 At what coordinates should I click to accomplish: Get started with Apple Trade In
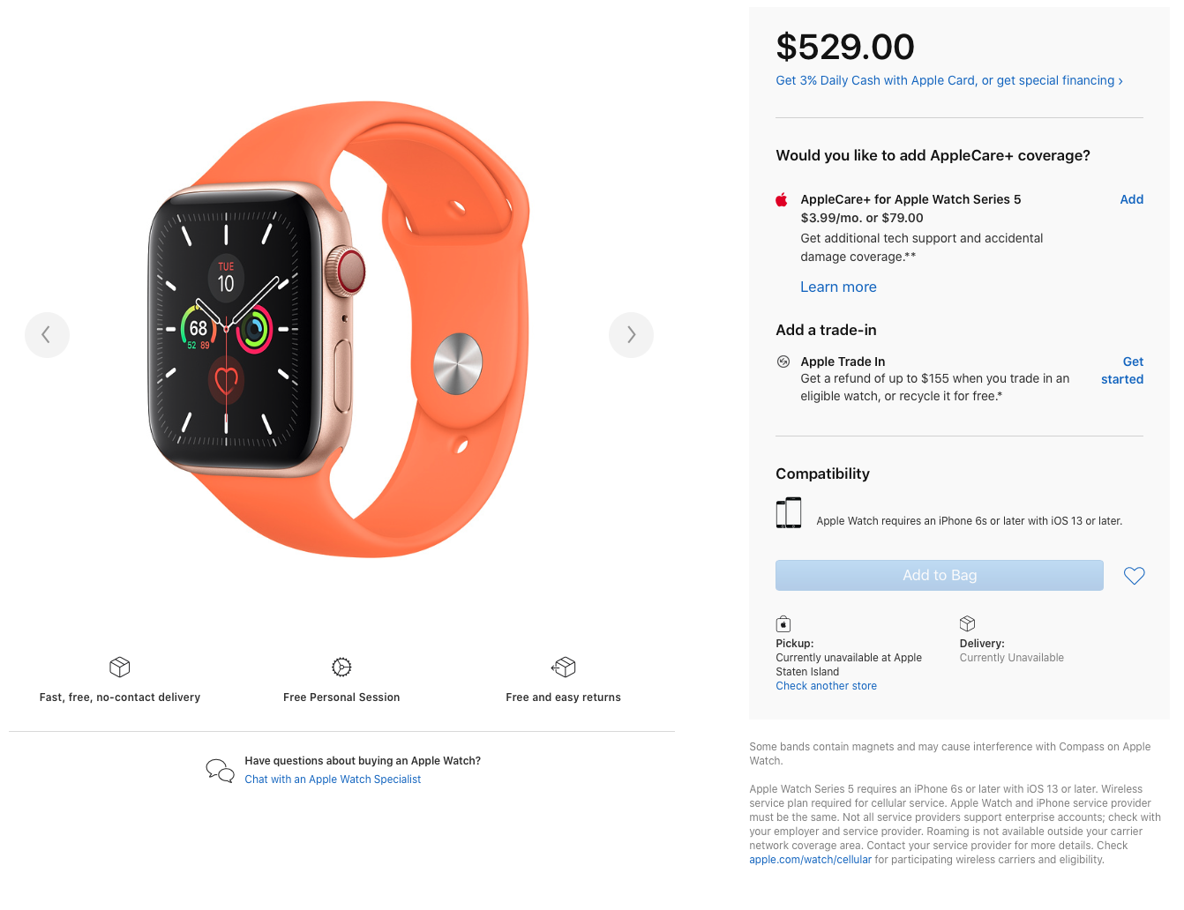pos(1122,370)
